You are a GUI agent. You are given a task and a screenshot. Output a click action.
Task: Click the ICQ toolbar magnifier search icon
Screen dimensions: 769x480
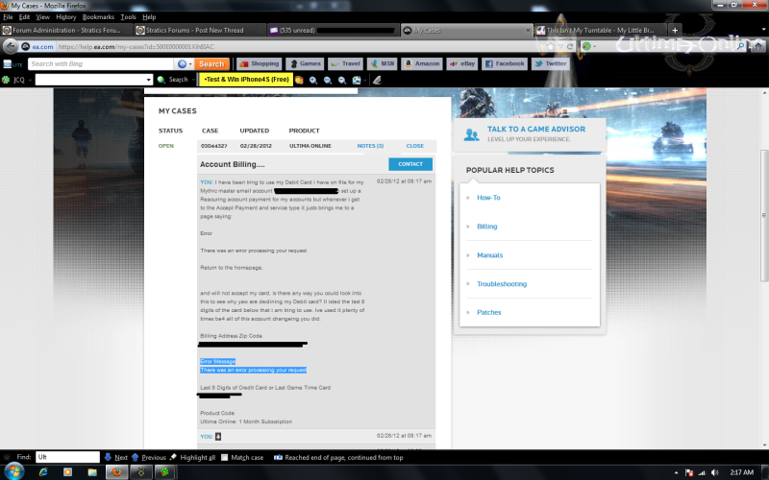pos(161,80)
